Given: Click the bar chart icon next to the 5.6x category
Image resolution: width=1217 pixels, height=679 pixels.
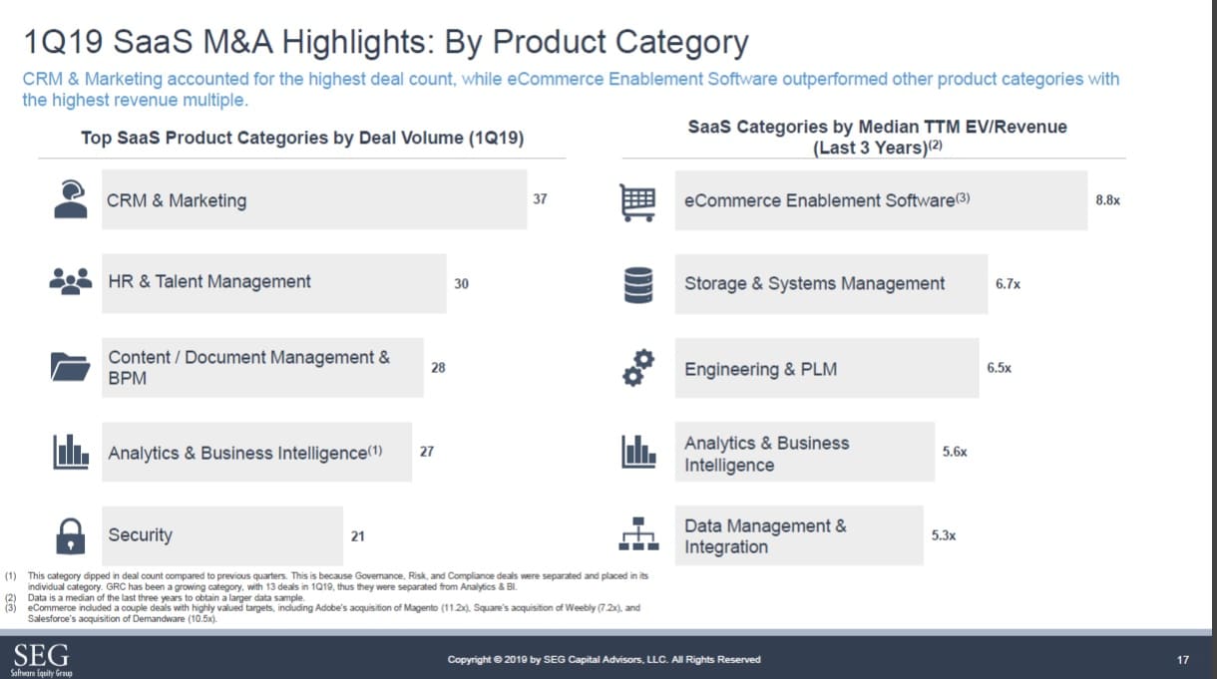Looking at the screenshot, I should click(638, 452).
